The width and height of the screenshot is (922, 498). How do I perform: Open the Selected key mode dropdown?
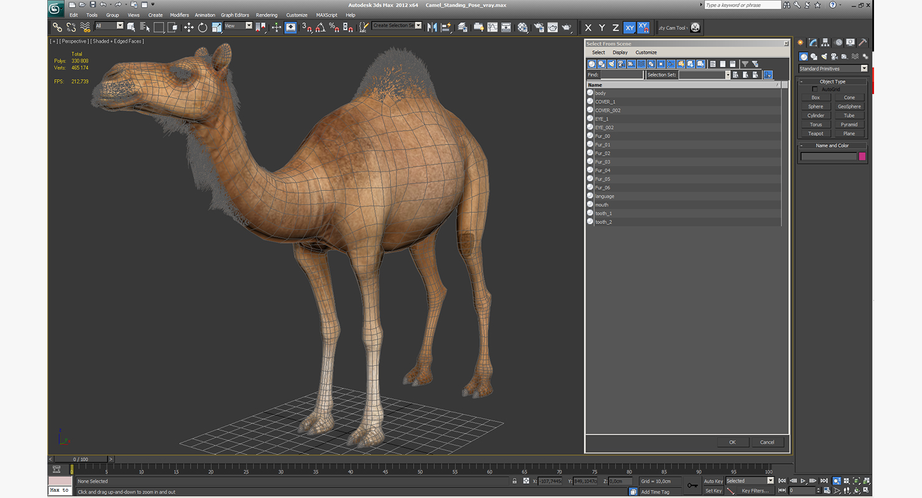point(749,481)
